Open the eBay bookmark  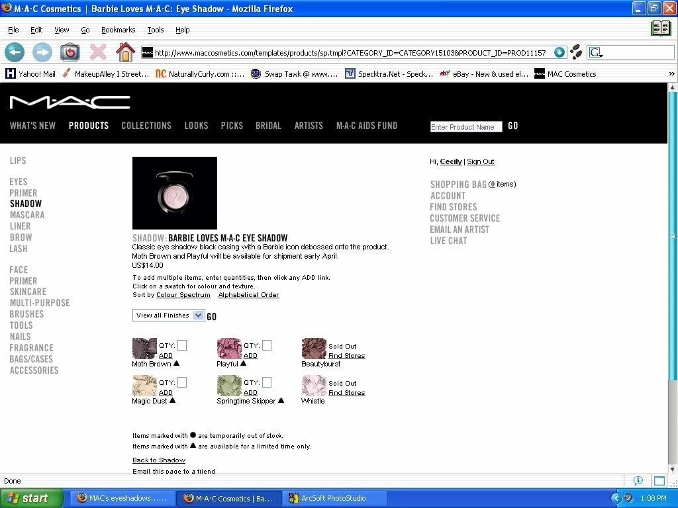484,74
